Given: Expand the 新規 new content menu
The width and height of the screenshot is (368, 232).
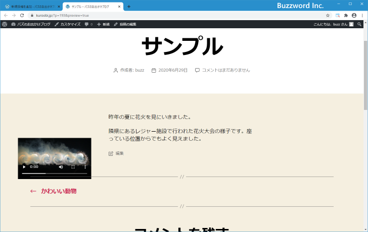Looking at the screenshot, I should point(103,24).
